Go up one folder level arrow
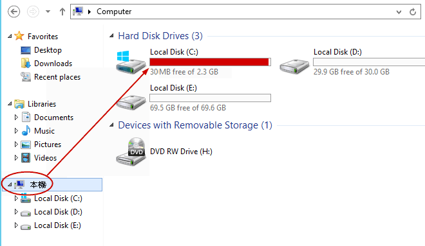This screenshot has width=425, height=246. tap(62, 12)
